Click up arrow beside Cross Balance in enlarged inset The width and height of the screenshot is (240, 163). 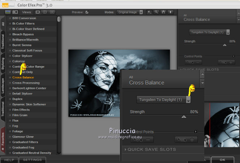[x=202, y=74]
